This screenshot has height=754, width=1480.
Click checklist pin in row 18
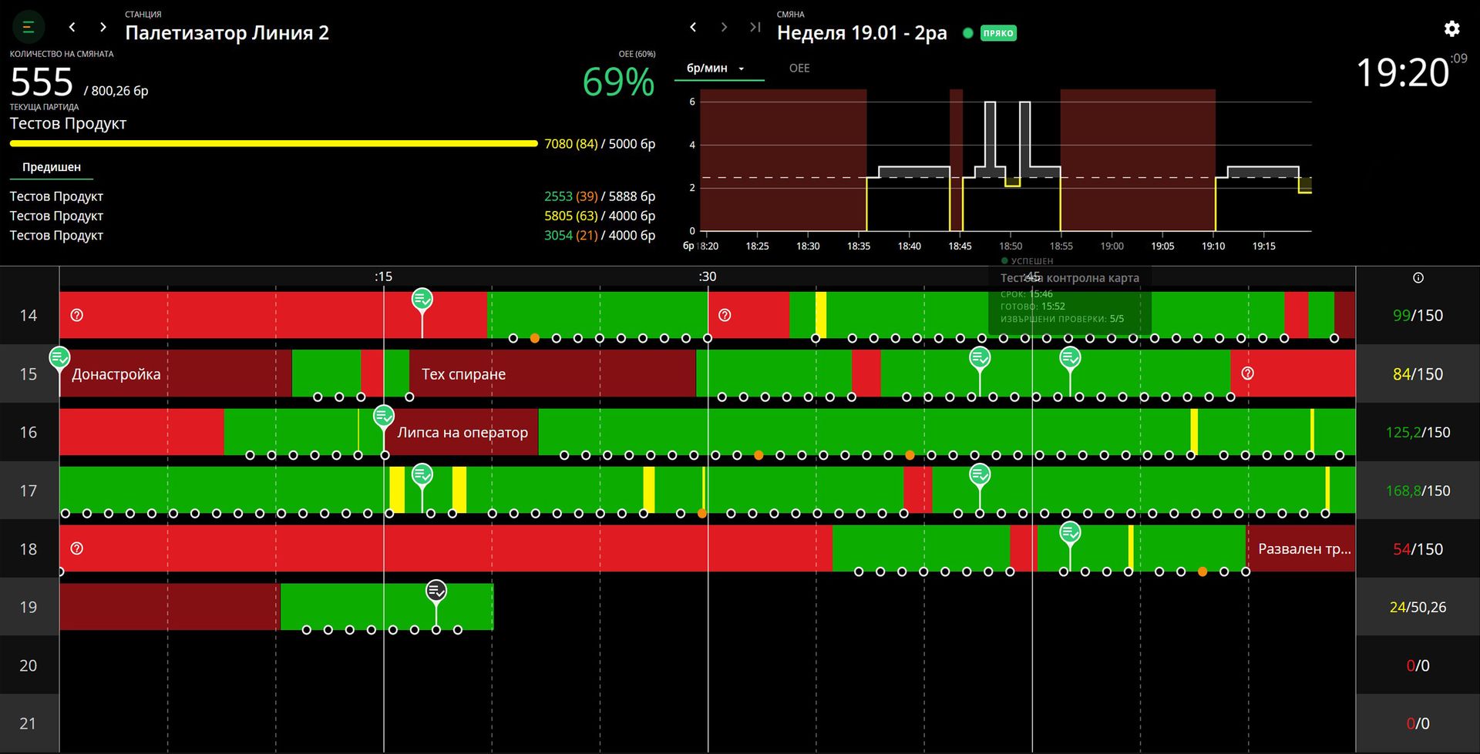coord(1069,533)
